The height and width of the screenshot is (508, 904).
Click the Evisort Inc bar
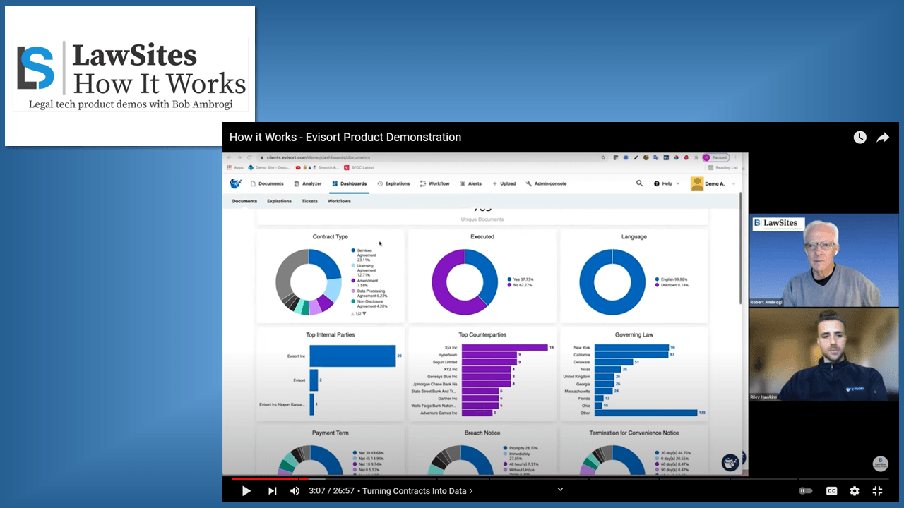[352, 356]
